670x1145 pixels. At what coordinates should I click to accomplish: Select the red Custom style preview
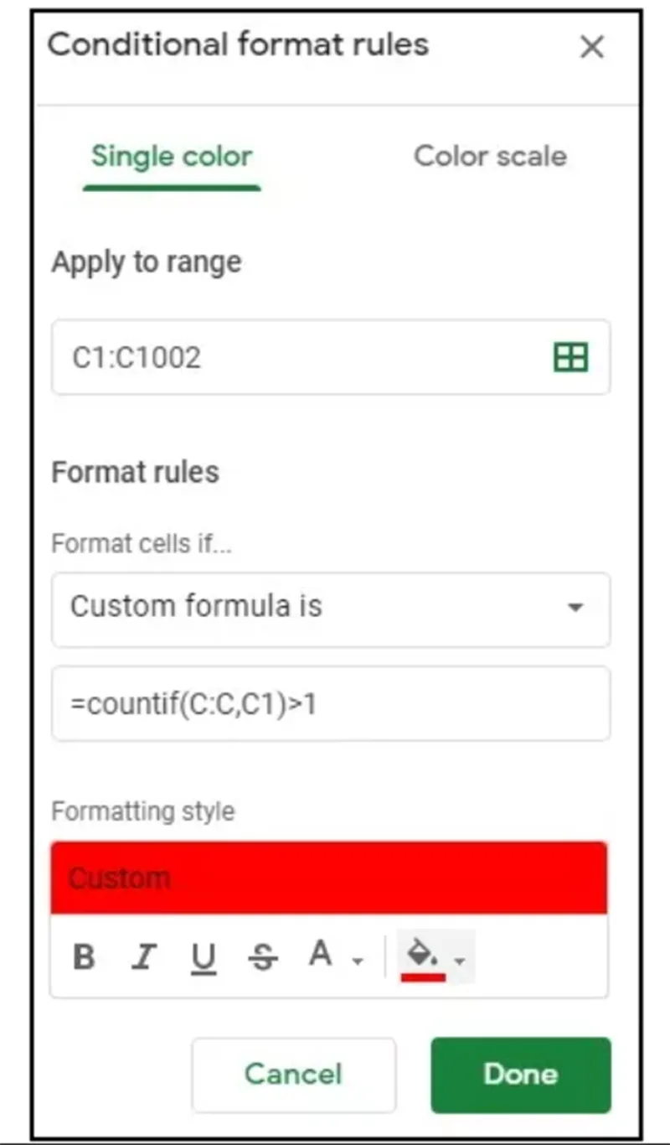point(331,877)
